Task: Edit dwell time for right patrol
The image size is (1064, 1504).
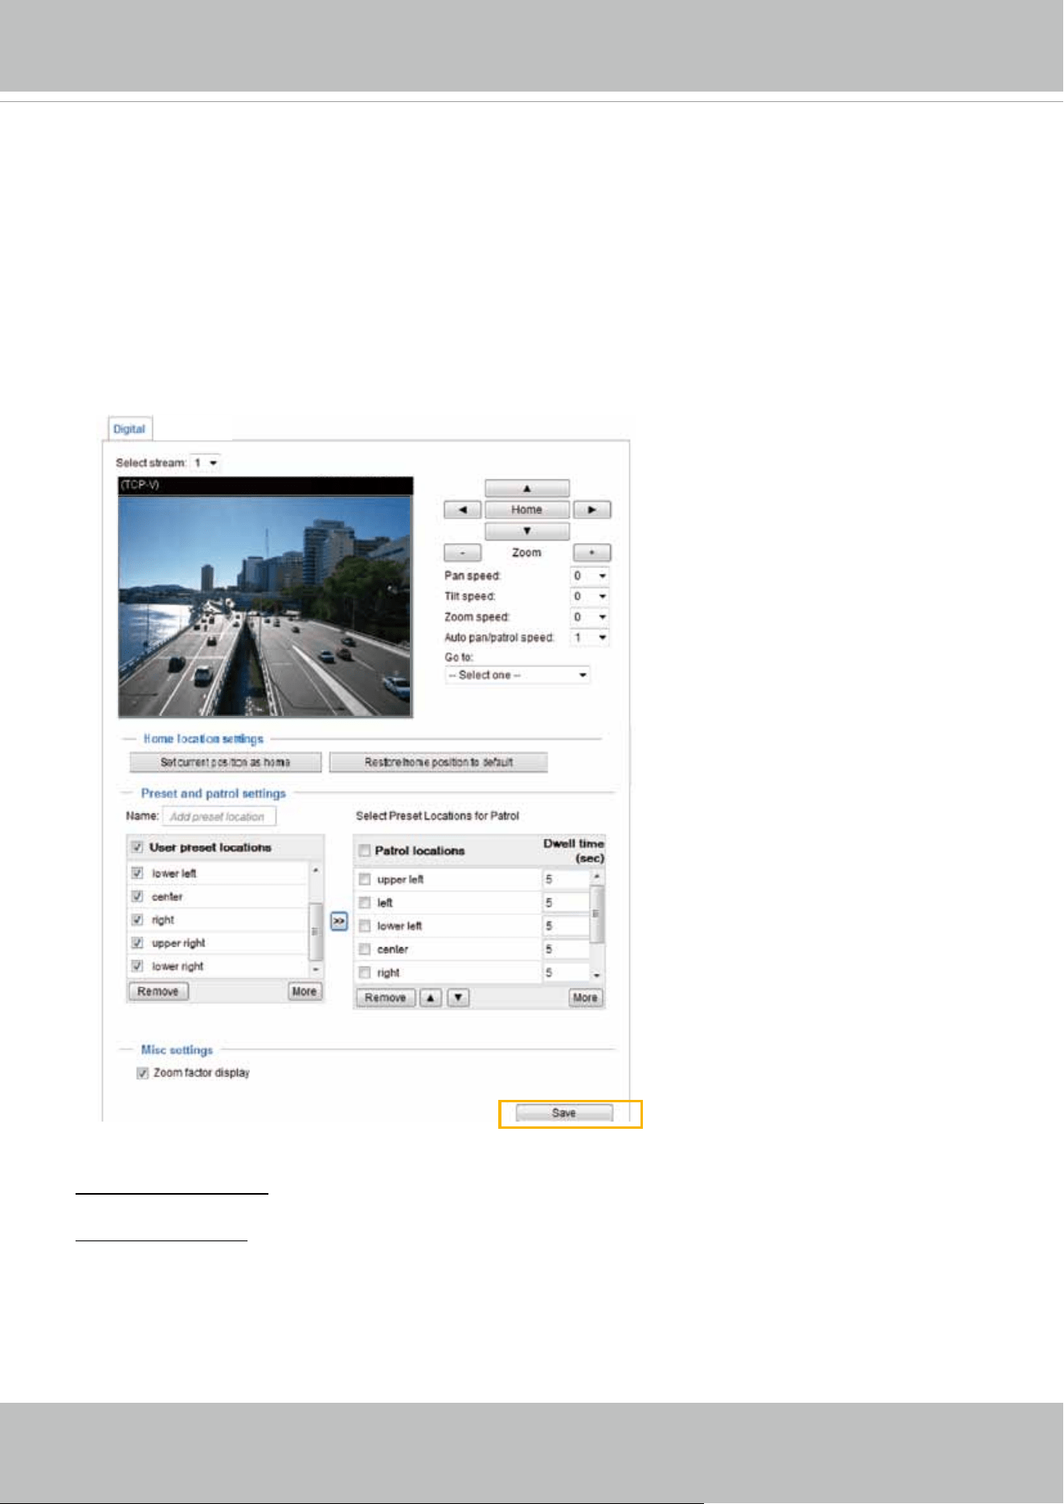Action: tap(567, 973)
